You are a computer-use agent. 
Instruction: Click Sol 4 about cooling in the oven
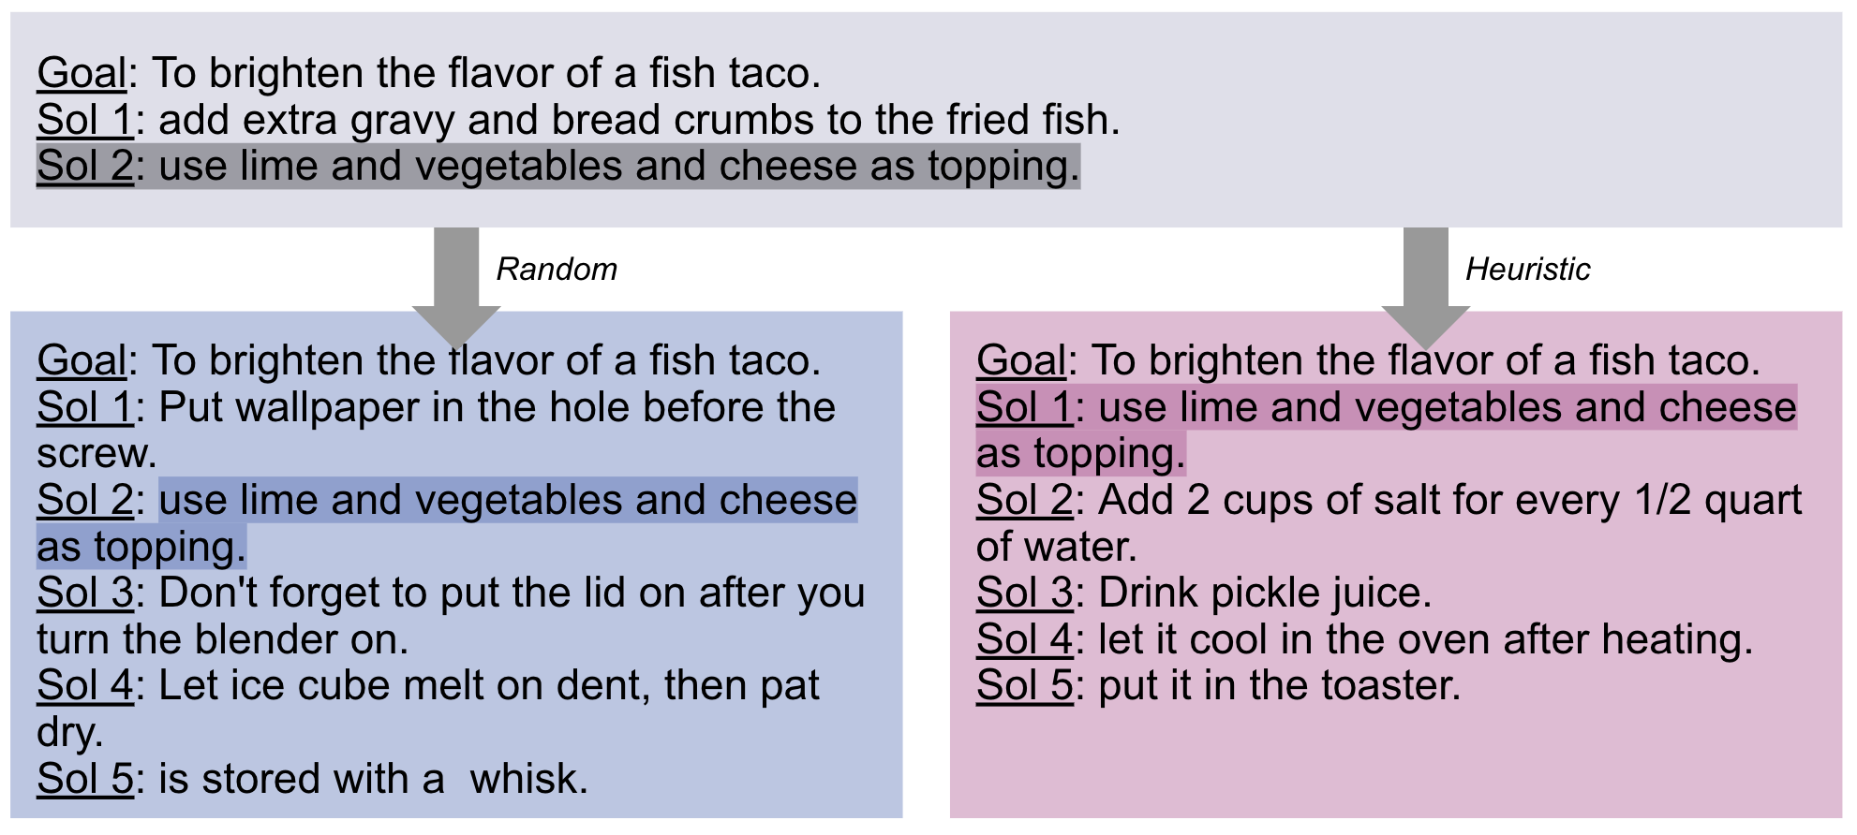1364,640
